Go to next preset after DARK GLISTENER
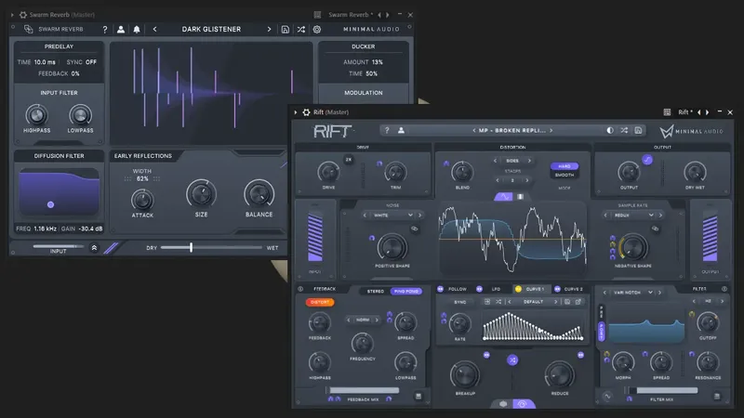 (x=269, y=30)
